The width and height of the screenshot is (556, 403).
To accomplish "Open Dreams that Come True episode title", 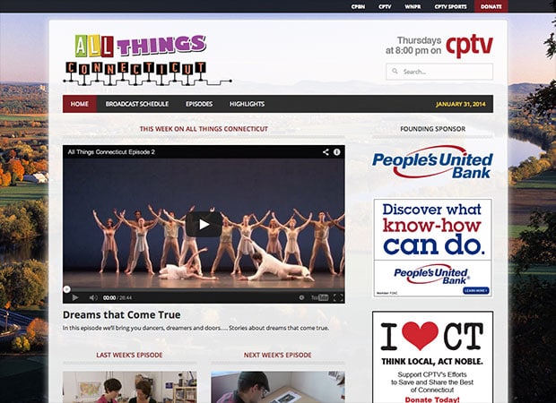I will tap(122, 315).
